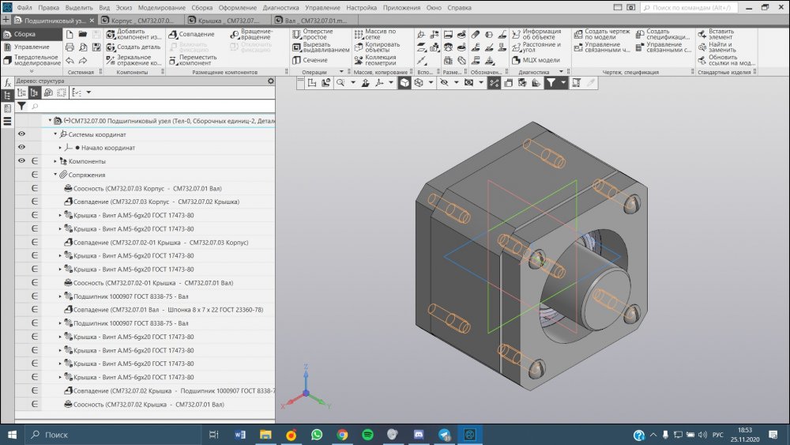Click 'Зеркальное отражение' mirror component tool
Screen dimensions: 790x445
point(134,60)
